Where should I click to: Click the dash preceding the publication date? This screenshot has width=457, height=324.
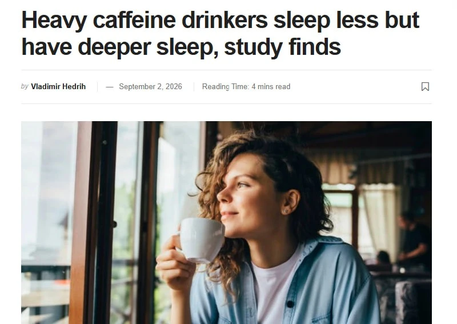pyautogui.click(x=110, y=87)
